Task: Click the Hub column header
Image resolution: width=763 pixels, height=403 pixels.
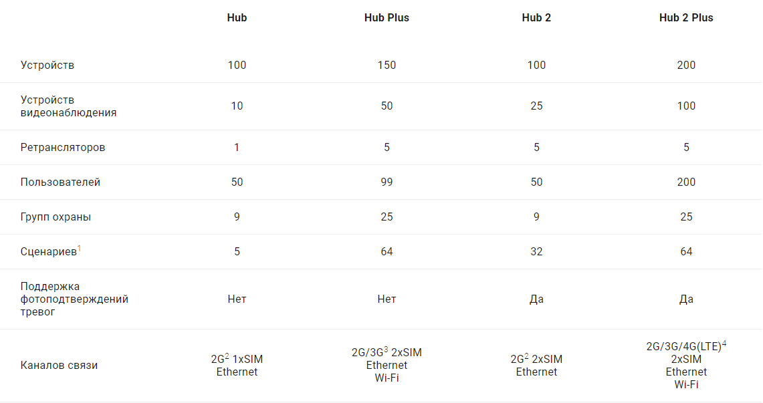Action: (237, 18)
